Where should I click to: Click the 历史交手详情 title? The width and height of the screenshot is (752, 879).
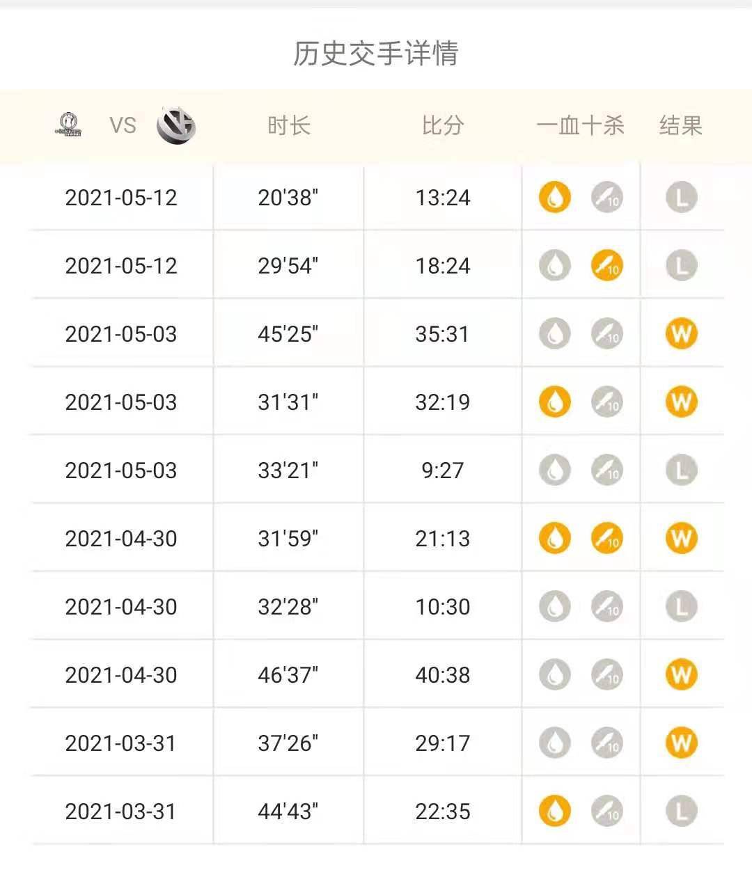[376, 54]
